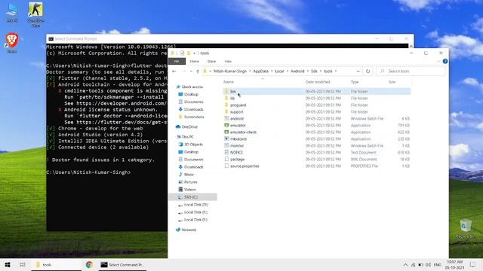Sort files by Type column
The width and height of the screenshot is (483, 271).
355,82
